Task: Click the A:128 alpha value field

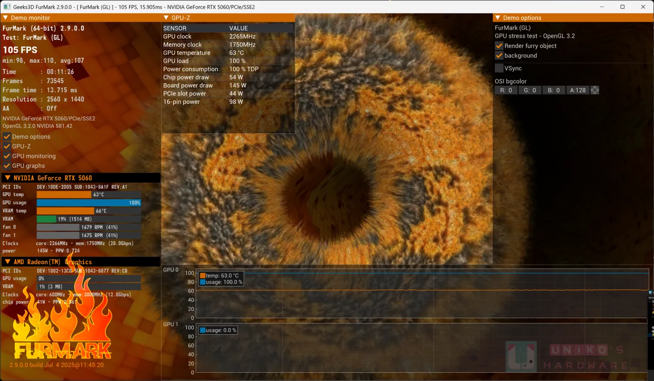Action: pos(578,90)
